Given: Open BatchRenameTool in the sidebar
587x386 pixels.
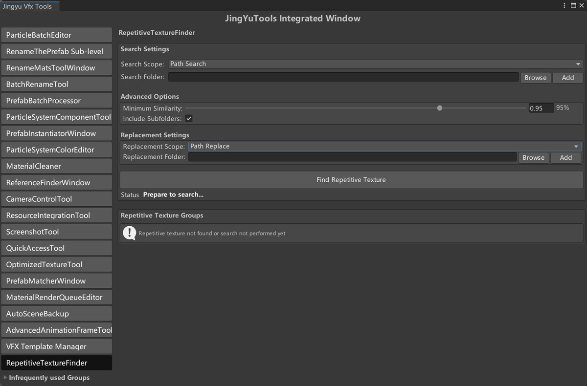Looking at the screenshot, I should click(56, 84).
